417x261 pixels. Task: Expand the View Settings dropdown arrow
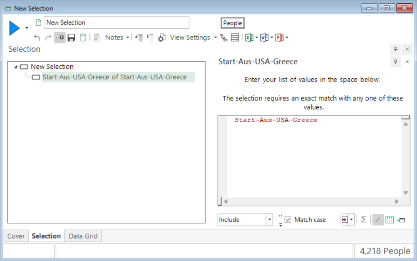tap(216, 37)
